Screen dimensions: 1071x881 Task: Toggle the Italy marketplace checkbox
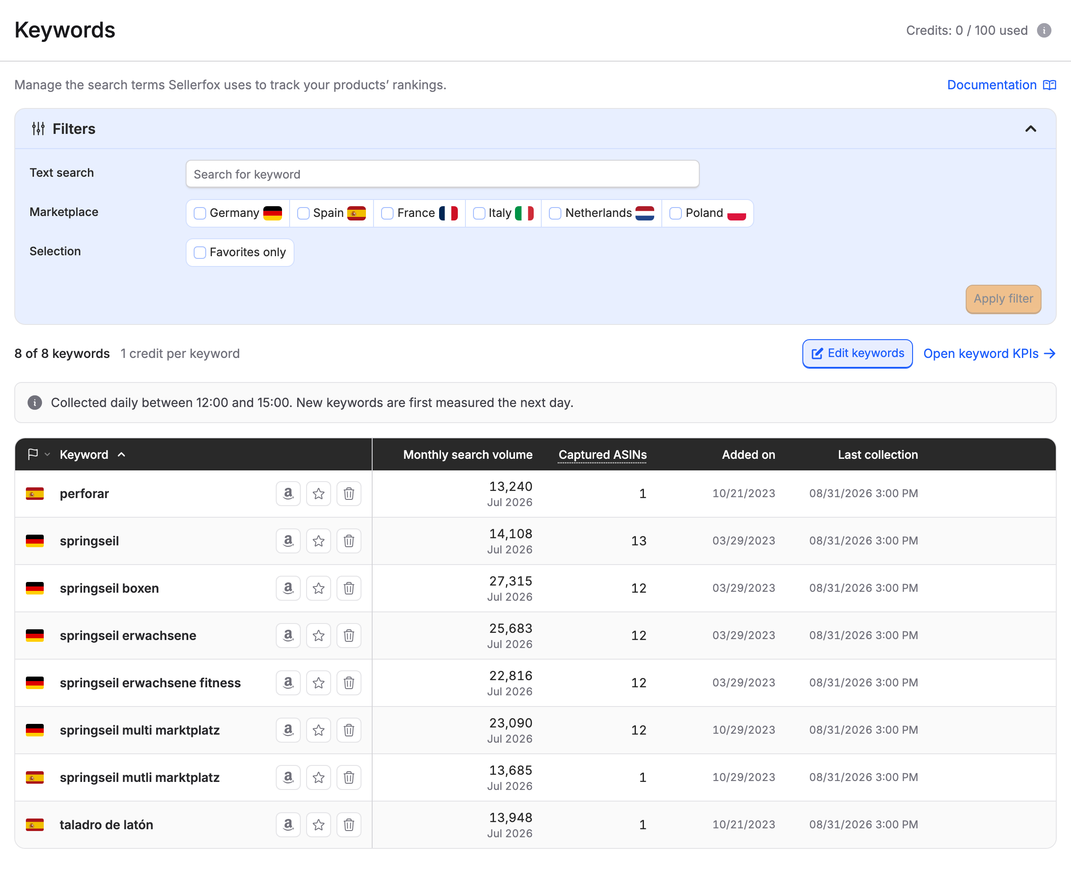[x=479, y=213]
